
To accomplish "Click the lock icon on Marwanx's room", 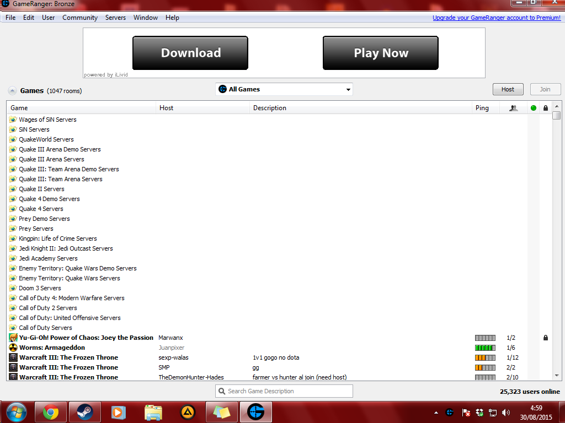I will tap(546, 338).
